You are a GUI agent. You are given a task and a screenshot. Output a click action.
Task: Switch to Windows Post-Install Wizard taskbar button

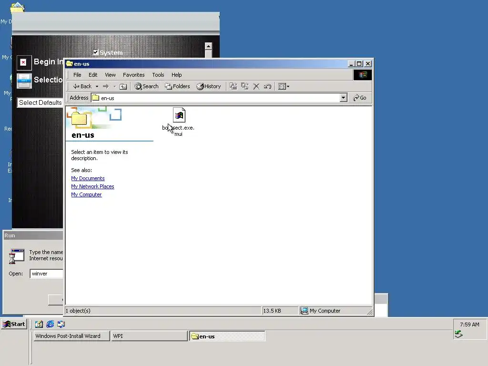pos(71,336)
